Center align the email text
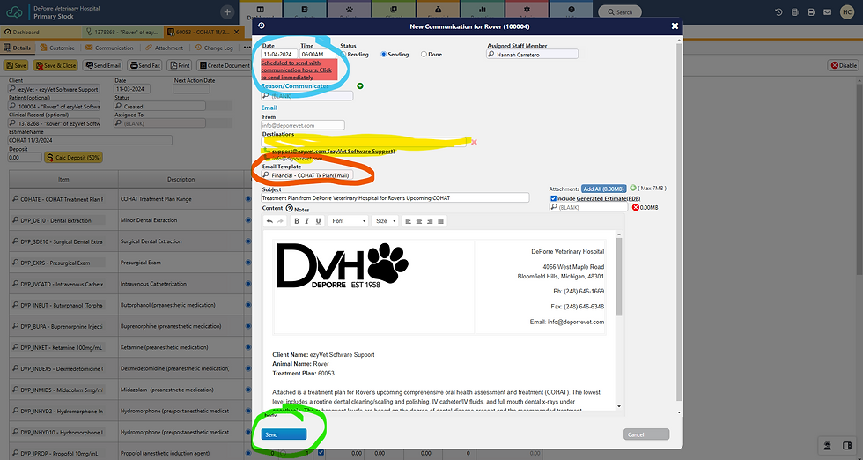Screen dimensions: 863x460 point(419,221)
